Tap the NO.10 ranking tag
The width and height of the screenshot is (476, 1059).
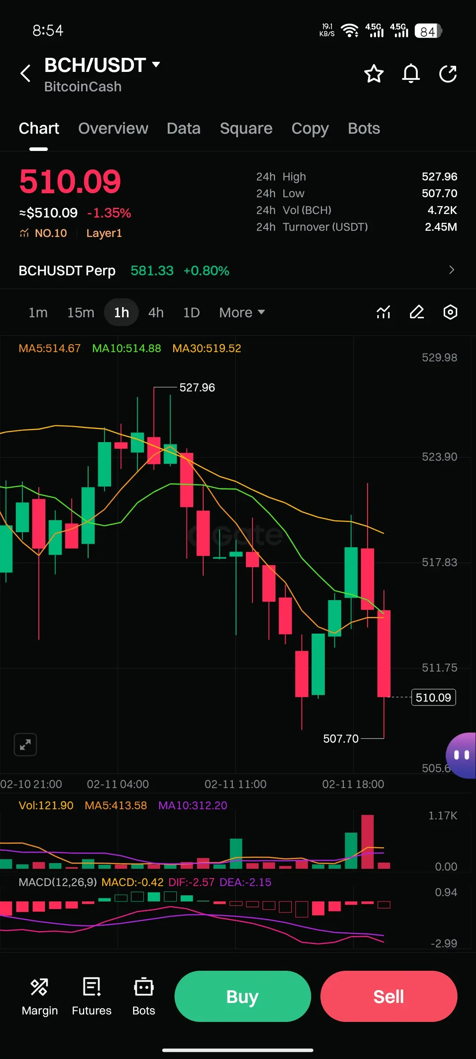point(44,233)
